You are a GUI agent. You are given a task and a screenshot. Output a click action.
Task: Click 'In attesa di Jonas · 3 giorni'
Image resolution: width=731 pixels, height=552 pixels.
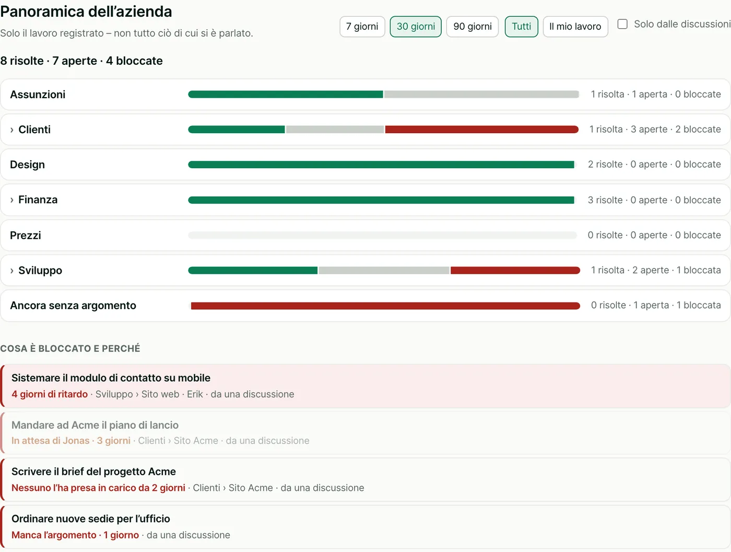click(71, 441)
